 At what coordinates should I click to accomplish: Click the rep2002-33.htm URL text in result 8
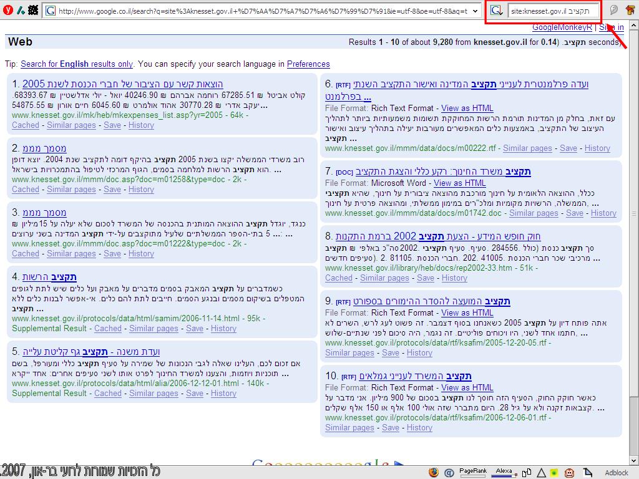[x=419, y=268]
